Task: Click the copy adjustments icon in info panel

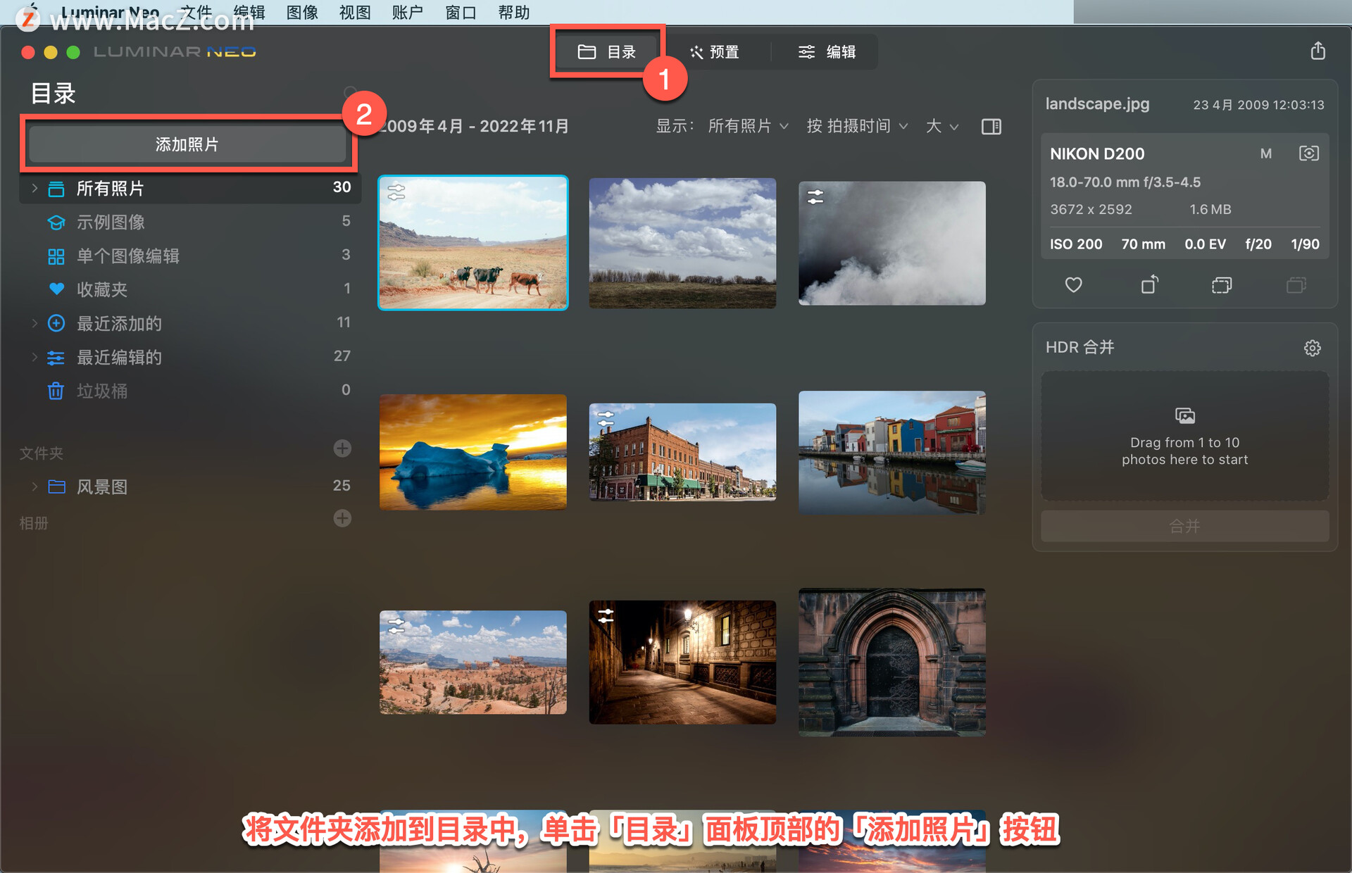Action: [x=1222, y=285]
